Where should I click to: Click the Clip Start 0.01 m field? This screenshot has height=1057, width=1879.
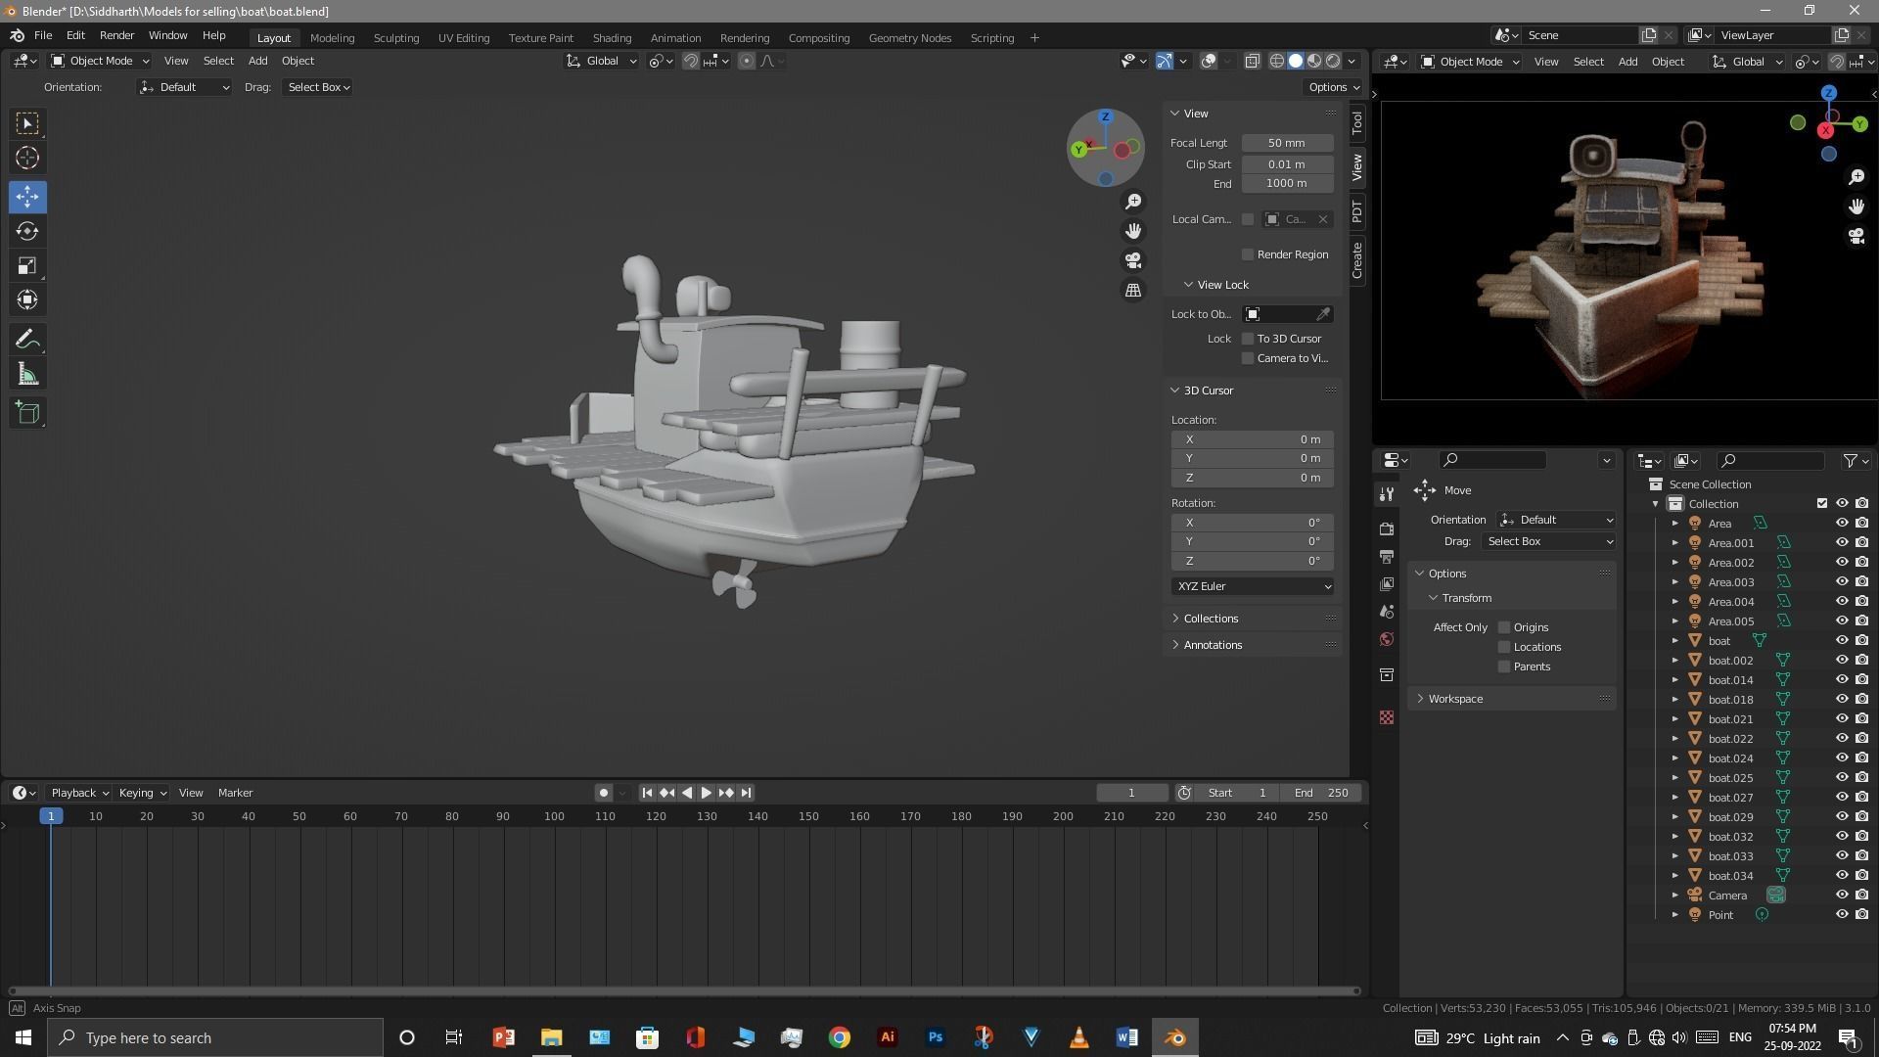click(1287, 164)
